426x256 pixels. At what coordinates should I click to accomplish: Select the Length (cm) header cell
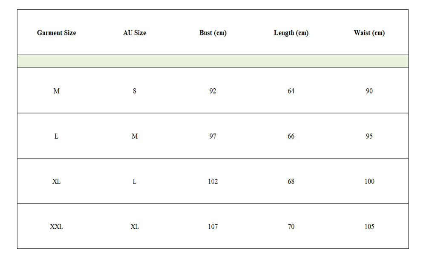(291, 33)
